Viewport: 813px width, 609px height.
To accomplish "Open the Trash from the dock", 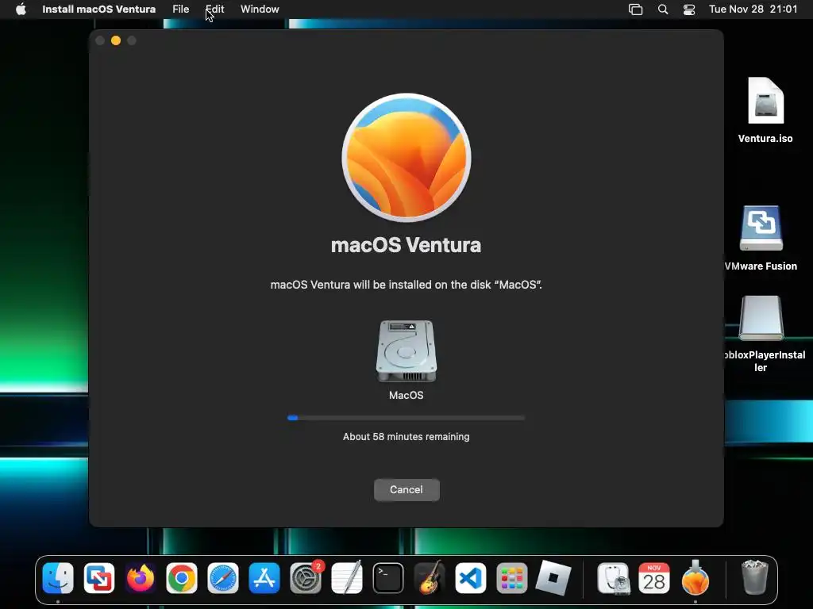I will click(755, 577).
